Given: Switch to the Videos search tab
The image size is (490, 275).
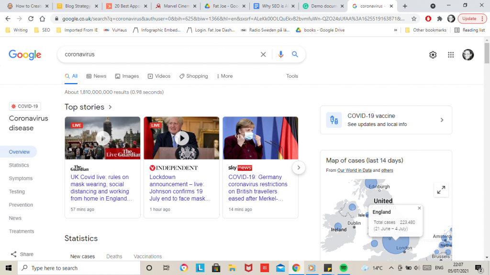Looking at the screenshot, I should pyautogui.click(x=159, y=76).
